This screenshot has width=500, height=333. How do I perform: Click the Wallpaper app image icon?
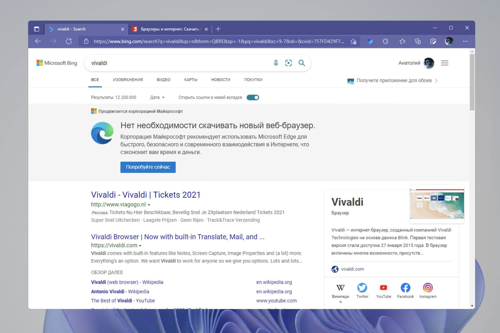click(351, 81)
